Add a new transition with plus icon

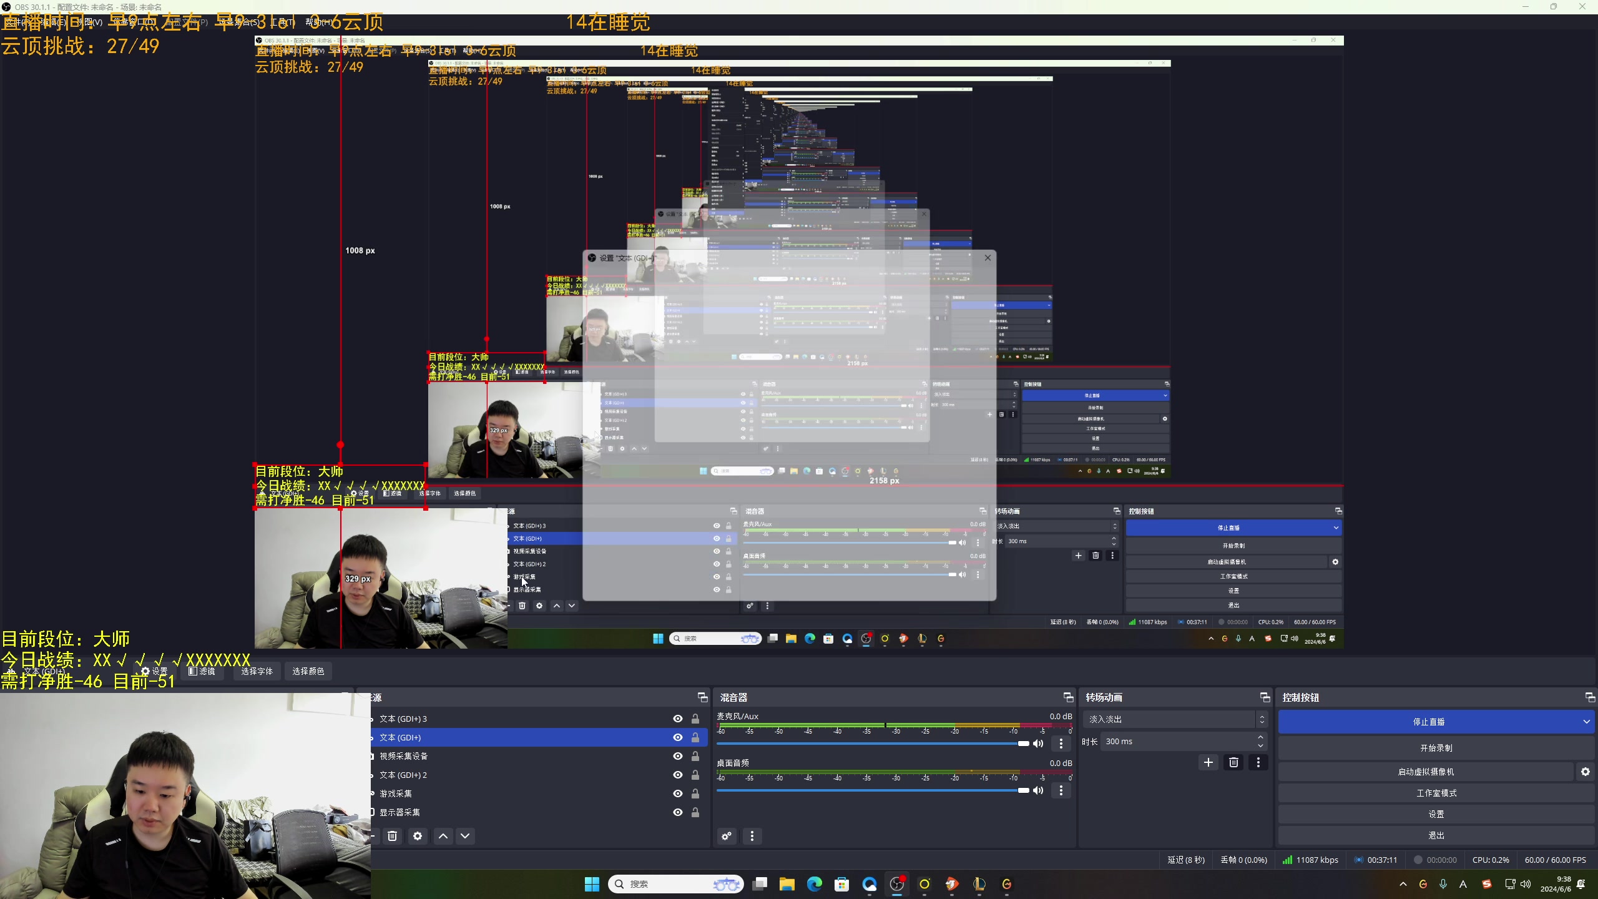[x=1208, y=762]
